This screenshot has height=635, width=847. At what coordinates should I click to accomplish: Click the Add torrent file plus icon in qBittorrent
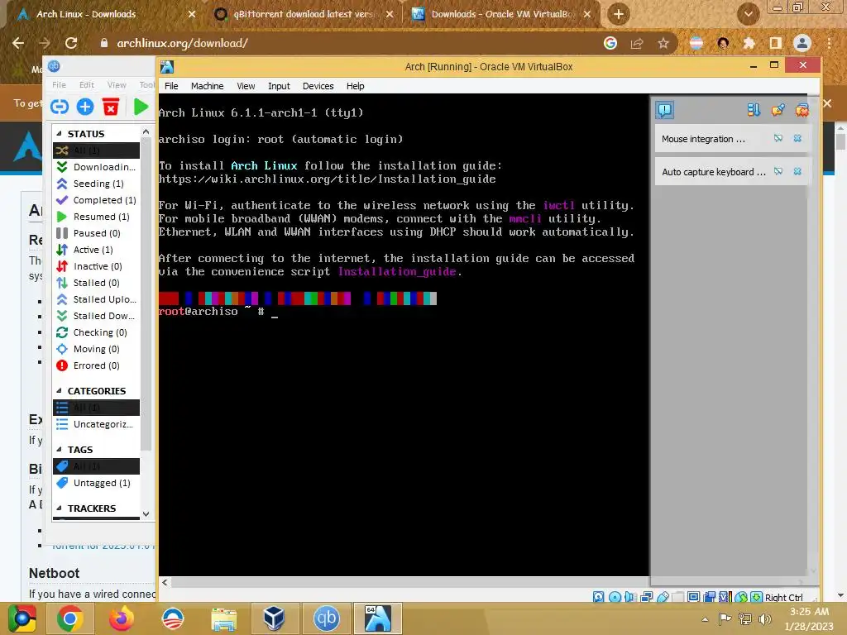[x=85, y=107]
